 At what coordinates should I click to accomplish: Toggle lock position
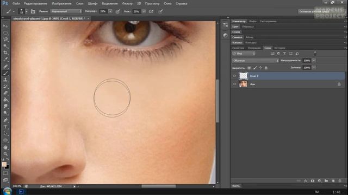(260, 68)
